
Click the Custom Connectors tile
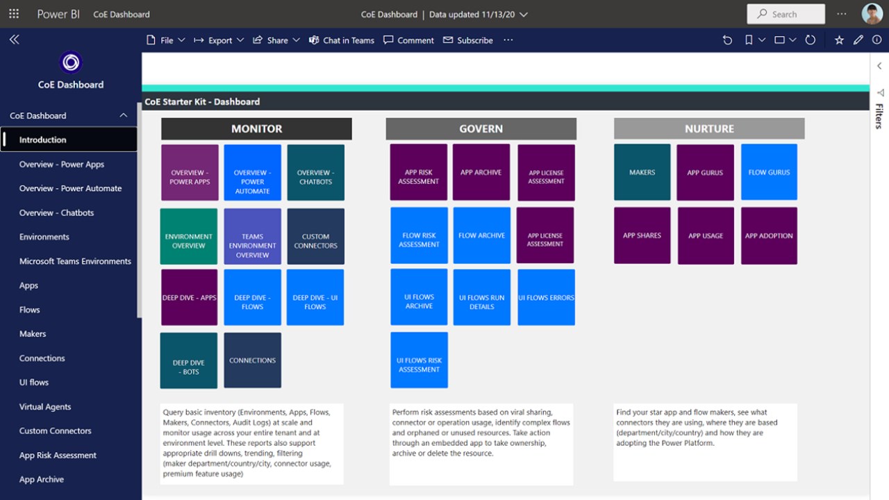coord(315,236)
